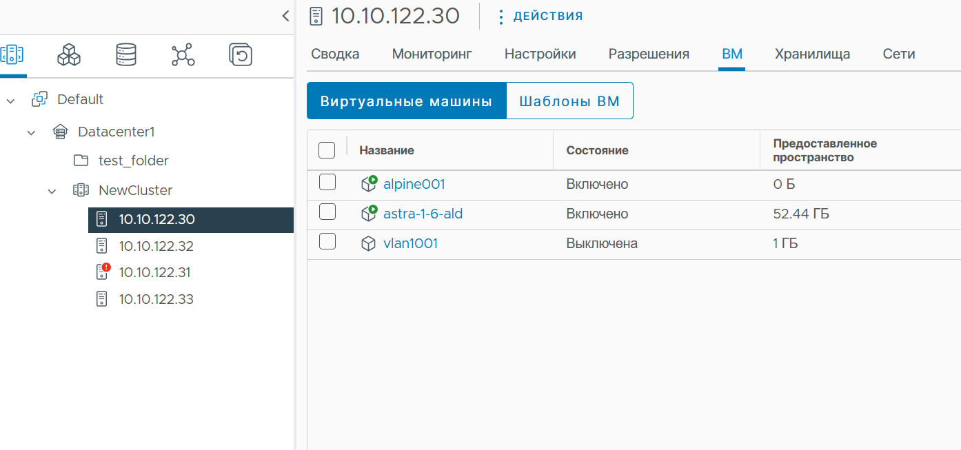Sort by the Название column header
The image size is (961, 450).
click(x=387, y=150)
